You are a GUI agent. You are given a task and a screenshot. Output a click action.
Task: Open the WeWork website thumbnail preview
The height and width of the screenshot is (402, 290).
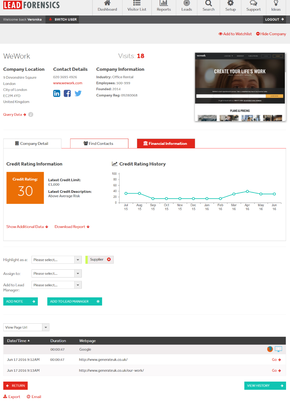point(240,87)
